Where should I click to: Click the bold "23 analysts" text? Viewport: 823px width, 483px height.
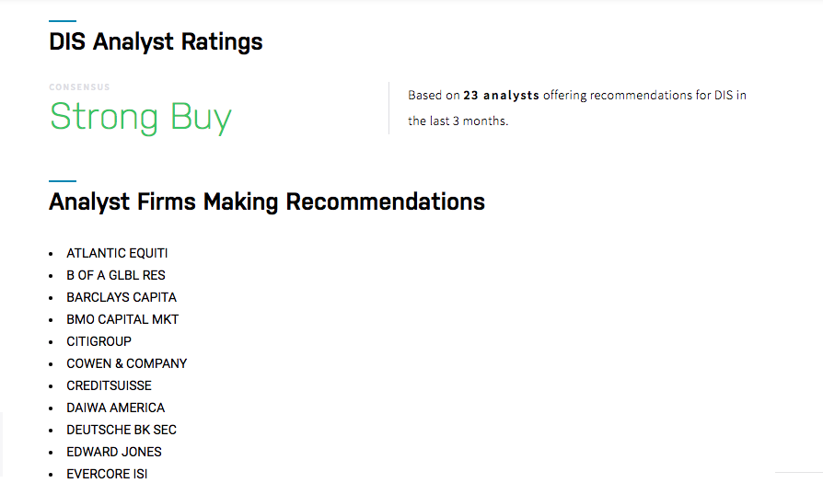pyautogui.click(x=501, y=96)
